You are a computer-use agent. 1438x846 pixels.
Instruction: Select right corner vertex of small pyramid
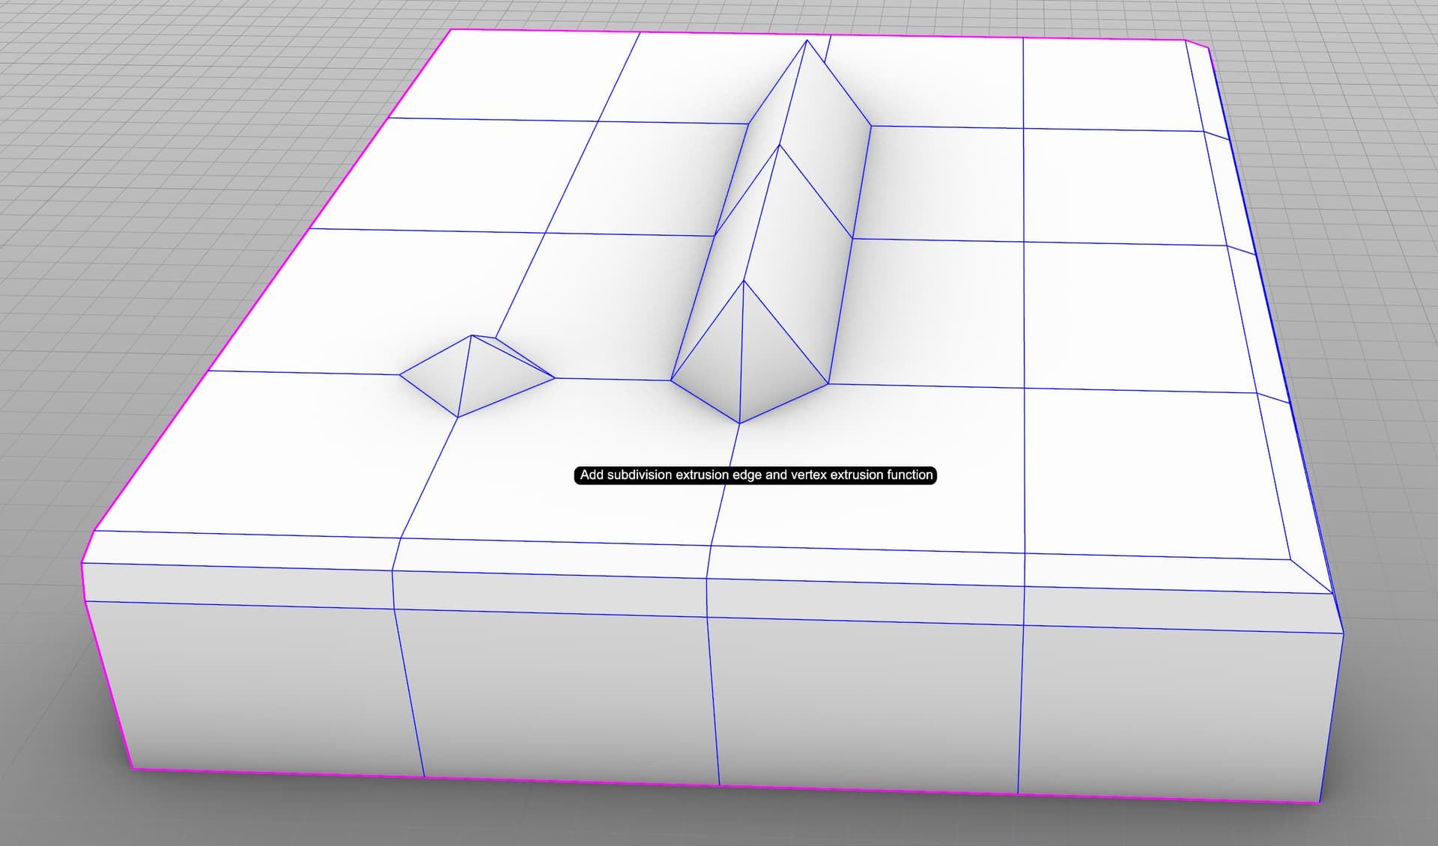[555, 378]
